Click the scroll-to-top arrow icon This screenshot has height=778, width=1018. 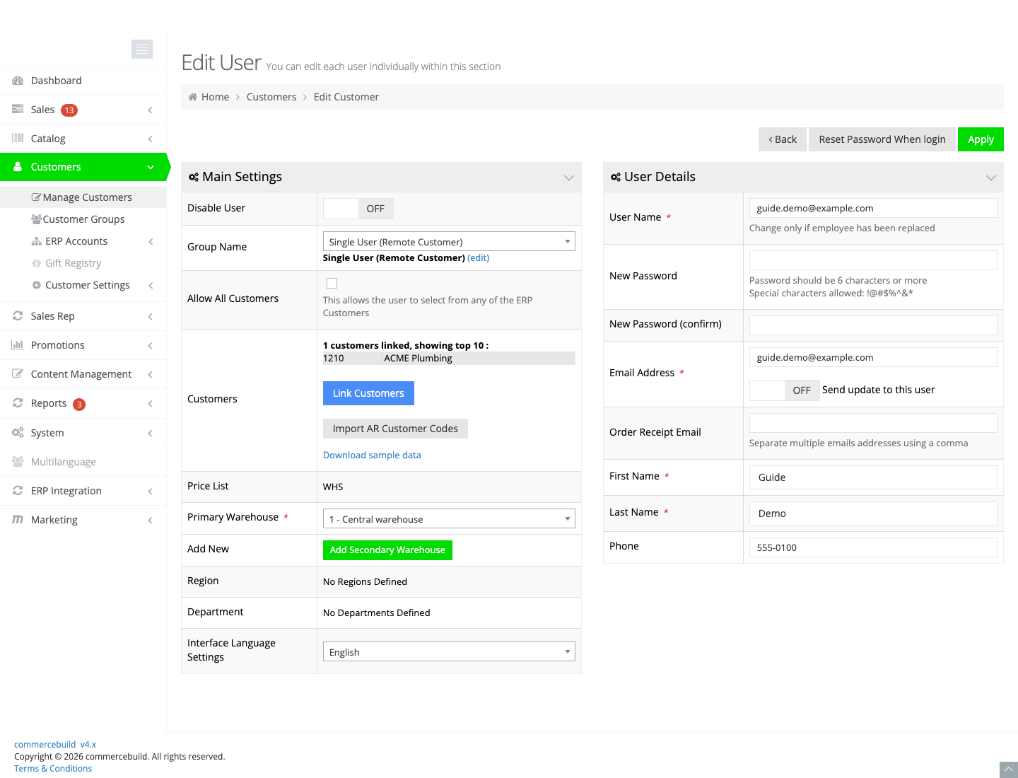click(x=1009, y=770)
